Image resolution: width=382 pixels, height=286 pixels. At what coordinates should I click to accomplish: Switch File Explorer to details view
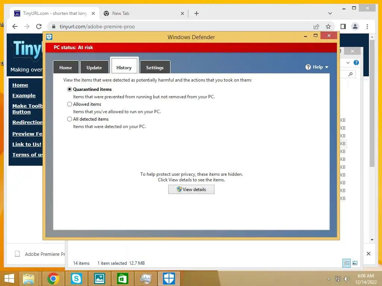point(347,263)
